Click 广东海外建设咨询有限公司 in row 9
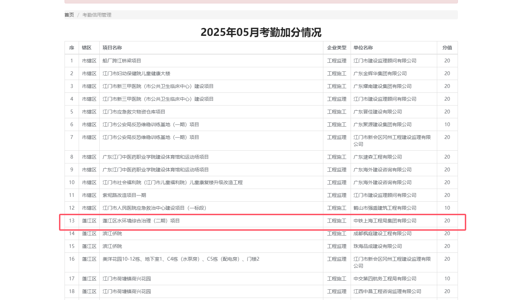The height and width of the screenshot is (300, 519). click(x=382, y=170)
